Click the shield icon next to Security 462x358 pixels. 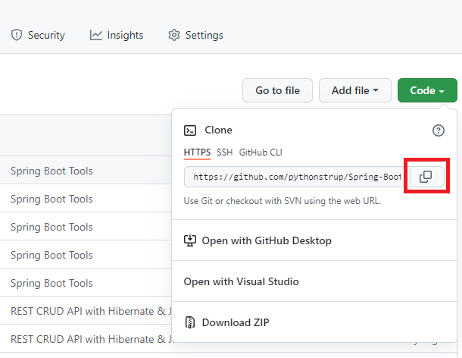pos(17,35)
